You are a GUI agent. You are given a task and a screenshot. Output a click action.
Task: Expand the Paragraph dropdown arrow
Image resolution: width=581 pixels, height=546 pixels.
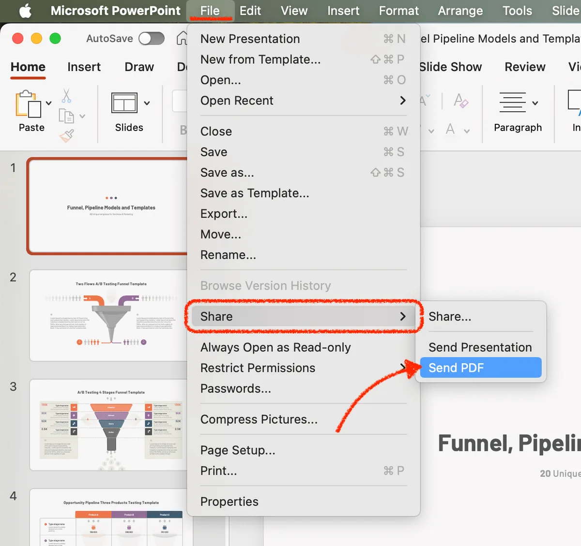535,103
